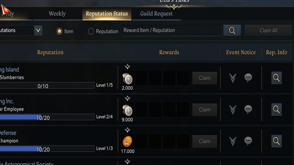Image resolution: width=294 pixels, height=165 pixels.
Task: Open Rep. Info magnifier for Level 1/3 row
Action: (x=276, y=141)
